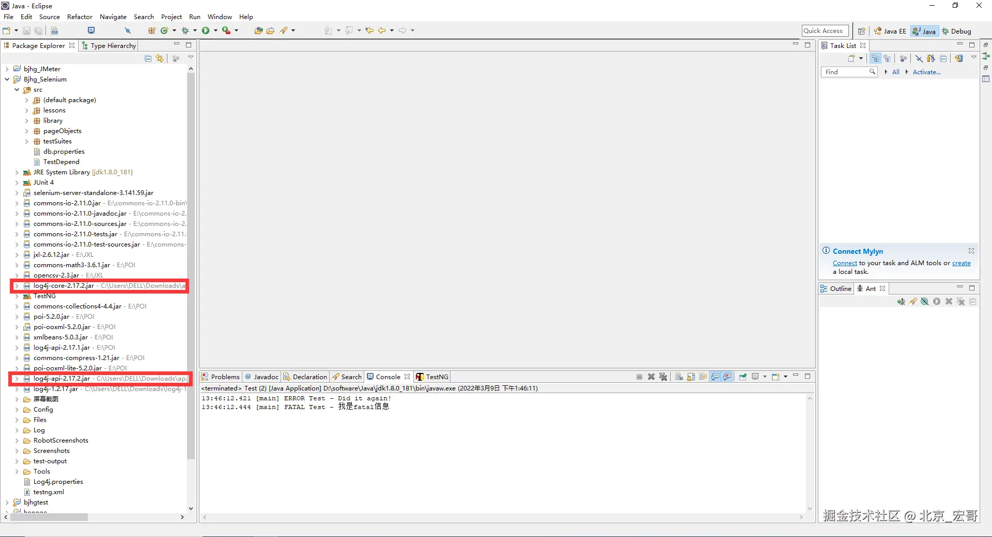Screen dimensions: 992x537
Task: Open Package Explorer view menu
Action: coord(191,58)
